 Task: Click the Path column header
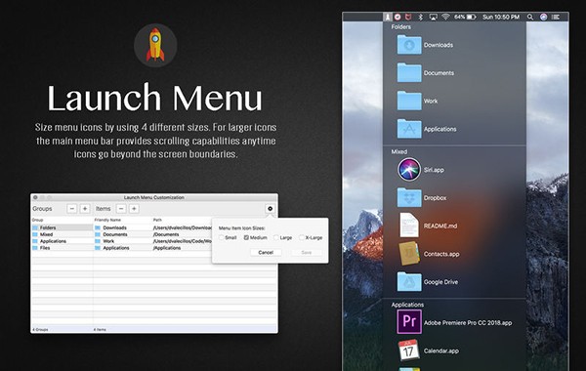pos(157,220)
